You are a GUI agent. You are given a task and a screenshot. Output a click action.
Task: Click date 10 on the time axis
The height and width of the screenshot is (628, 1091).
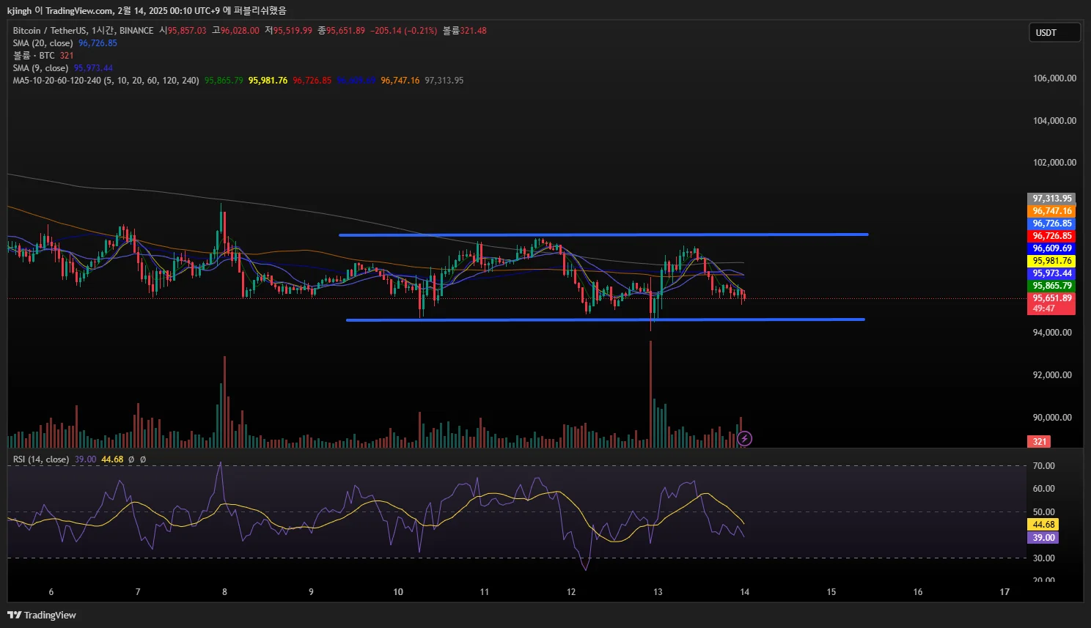click(398, 592)
